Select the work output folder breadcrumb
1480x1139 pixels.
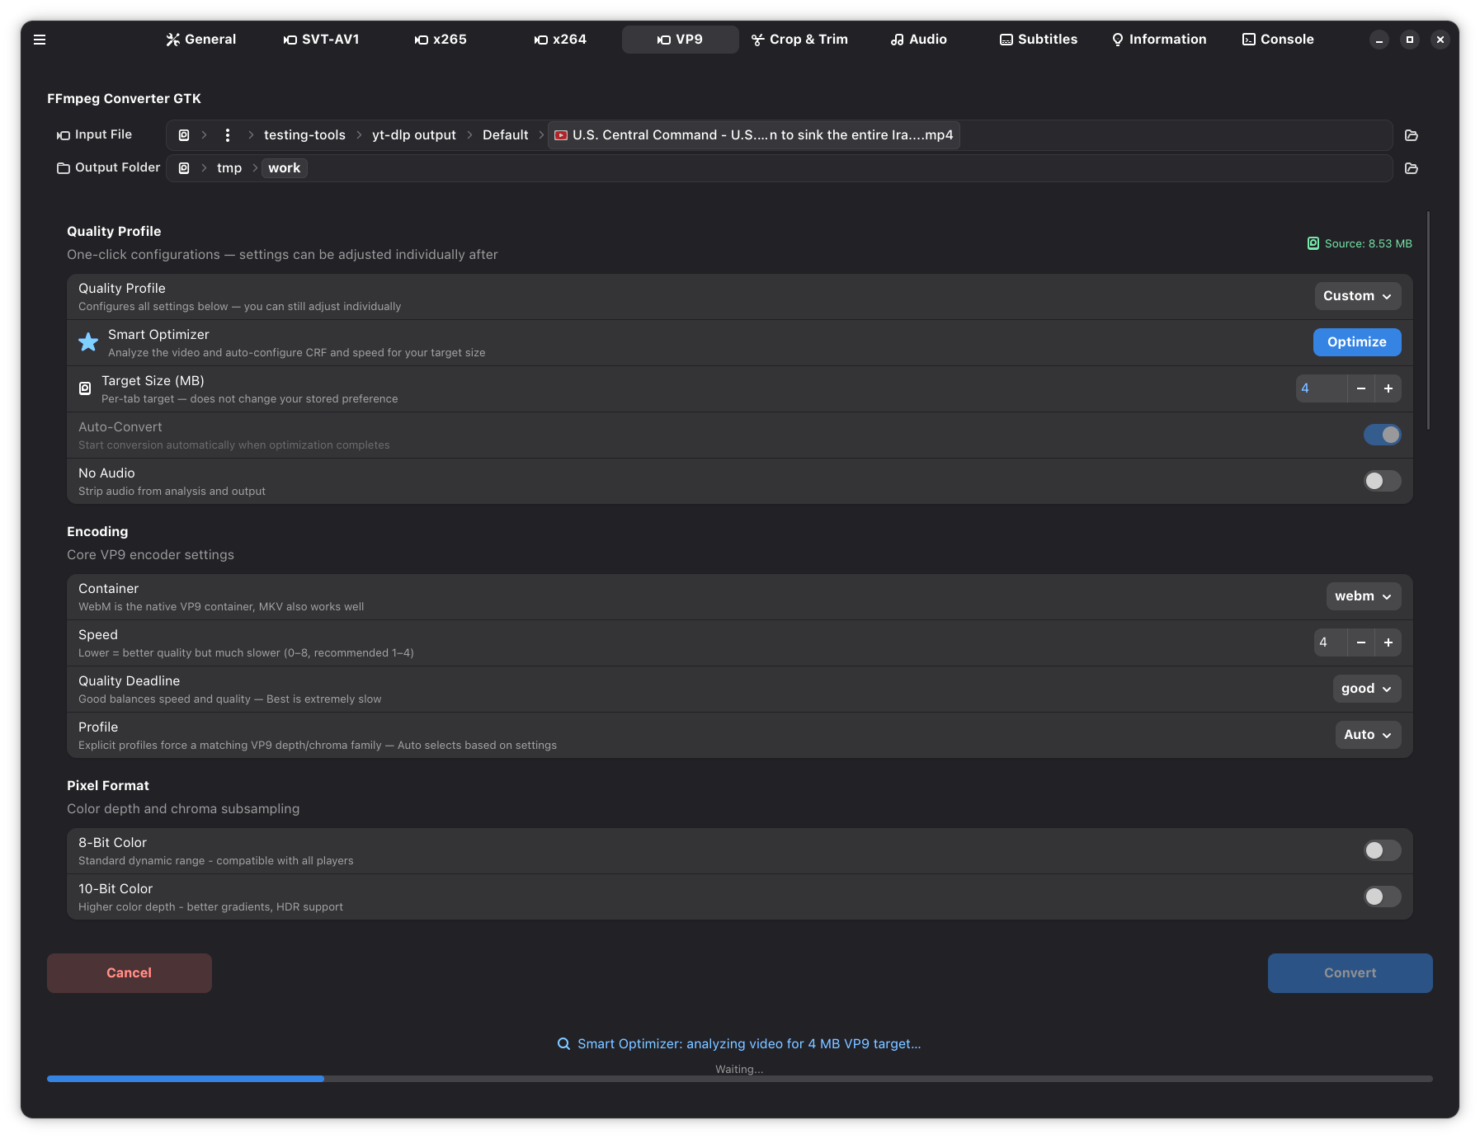(x=285, y=168)
